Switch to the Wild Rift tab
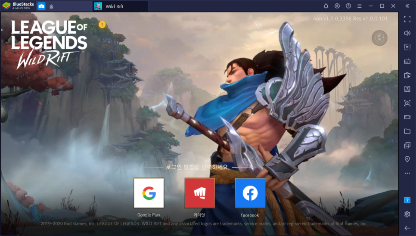Viewport: 416px width, 236px height. point(121,6)
